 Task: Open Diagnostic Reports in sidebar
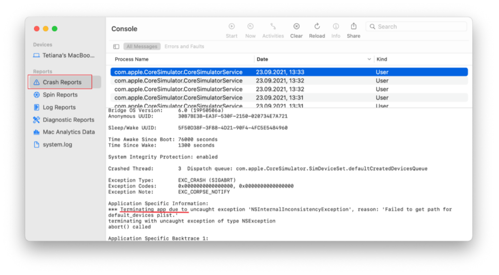click(x=64, y=119)
